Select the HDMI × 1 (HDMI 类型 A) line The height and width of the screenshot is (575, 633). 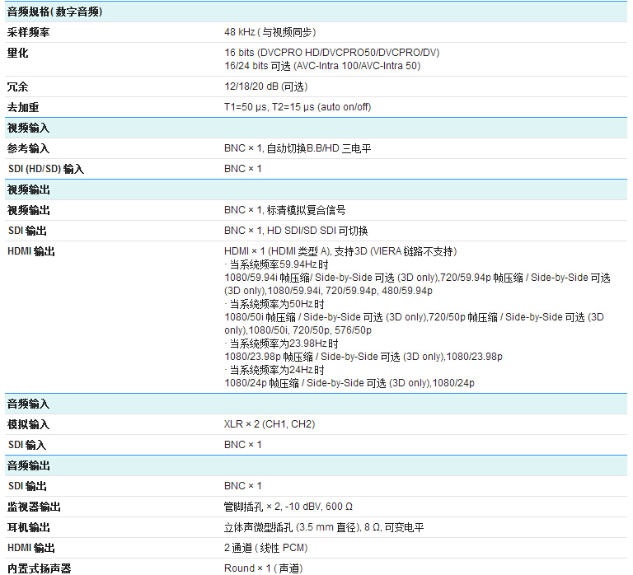pyautogui.click(x=340, y=251)
